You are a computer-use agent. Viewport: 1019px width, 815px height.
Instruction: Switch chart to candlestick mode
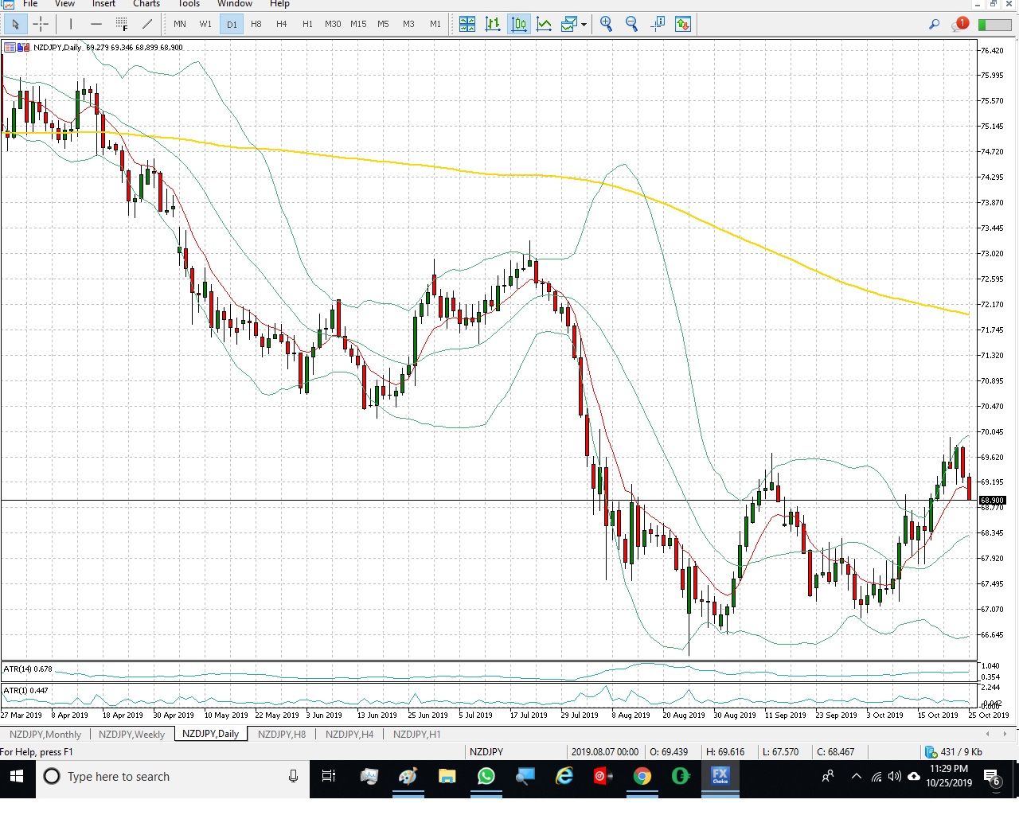pos(519,24)
